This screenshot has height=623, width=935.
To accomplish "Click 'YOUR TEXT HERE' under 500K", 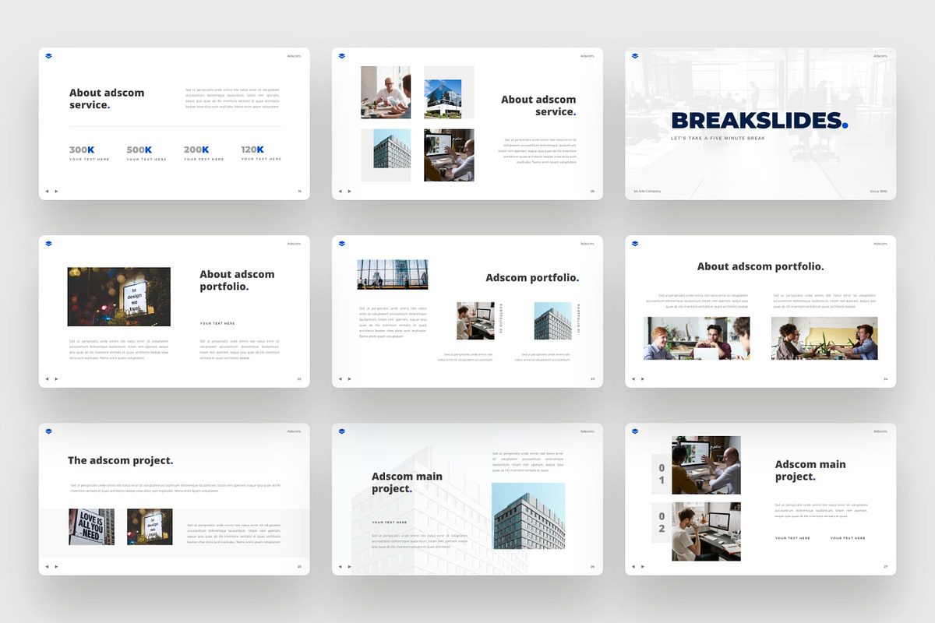I will pos(146,159).
